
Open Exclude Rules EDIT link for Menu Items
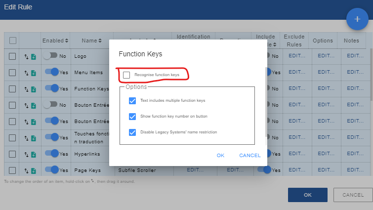click(297, 73)
